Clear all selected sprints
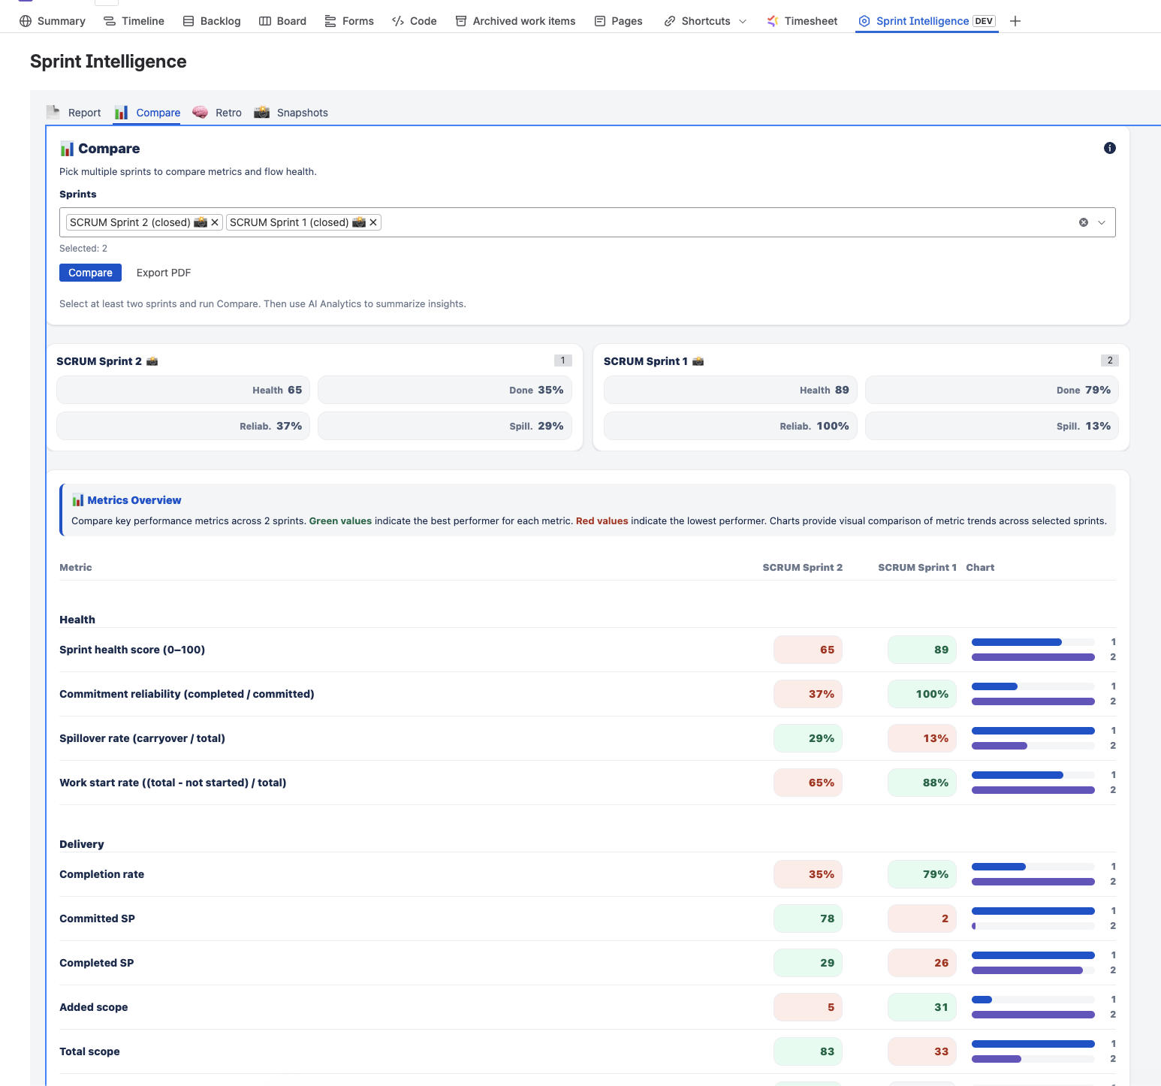 pyautogui.click(x=1083, y=222)
